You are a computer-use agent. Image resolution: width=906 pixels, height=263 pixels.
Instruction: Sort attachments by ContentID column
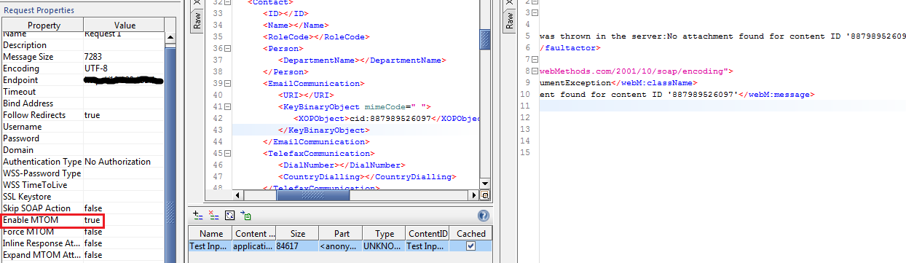click(x=427, y=233)
